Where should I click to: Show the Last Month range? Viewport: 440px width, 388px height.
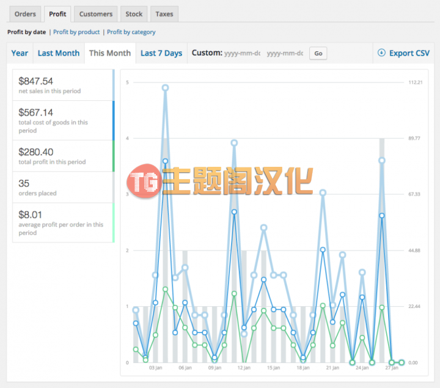click(59, 53)
